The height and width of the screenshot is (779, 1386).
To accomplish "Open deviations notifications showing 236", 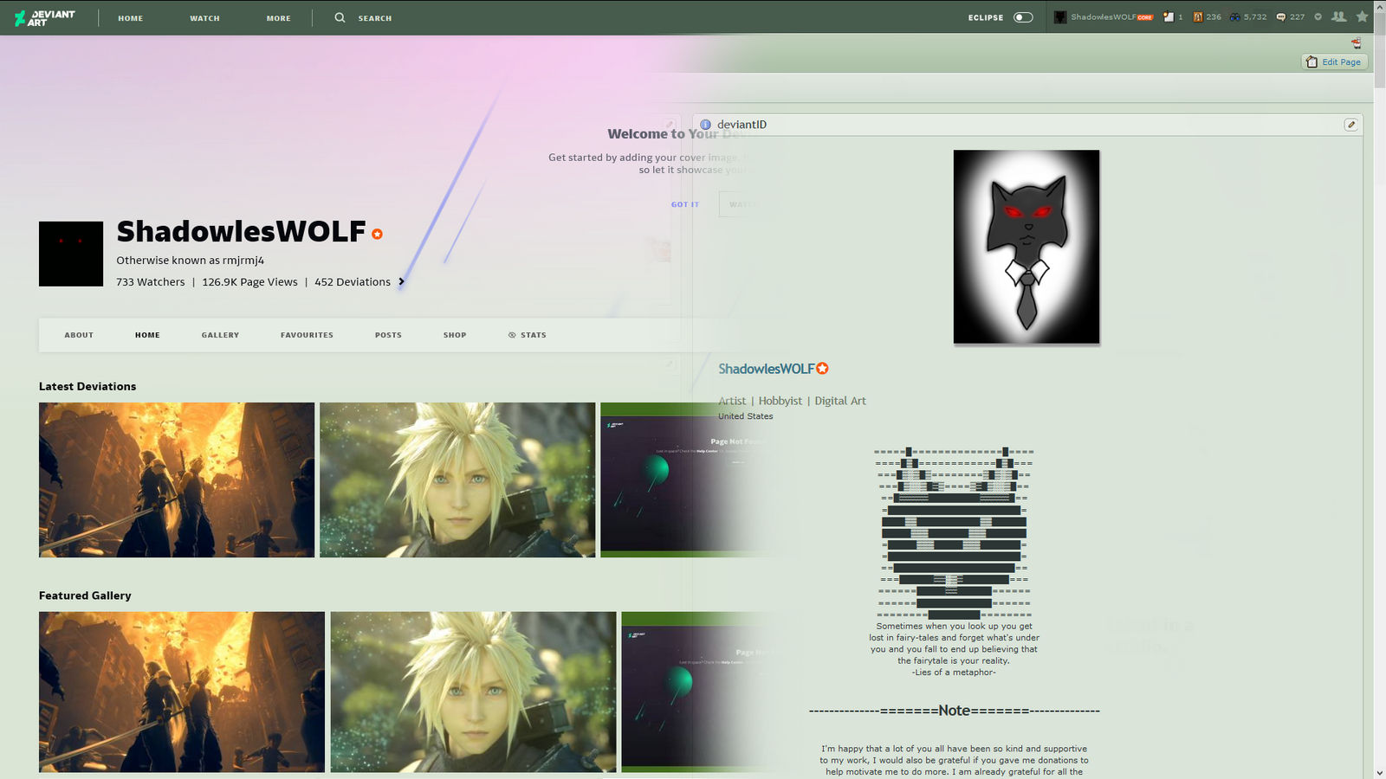I will point(1207,17).
